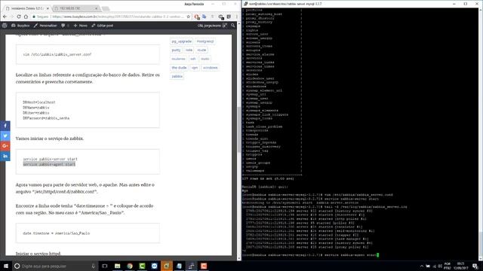The image size is (483, 271).
Task: Click Editar post in the admin bar
Action: click(x=103, y=26)
